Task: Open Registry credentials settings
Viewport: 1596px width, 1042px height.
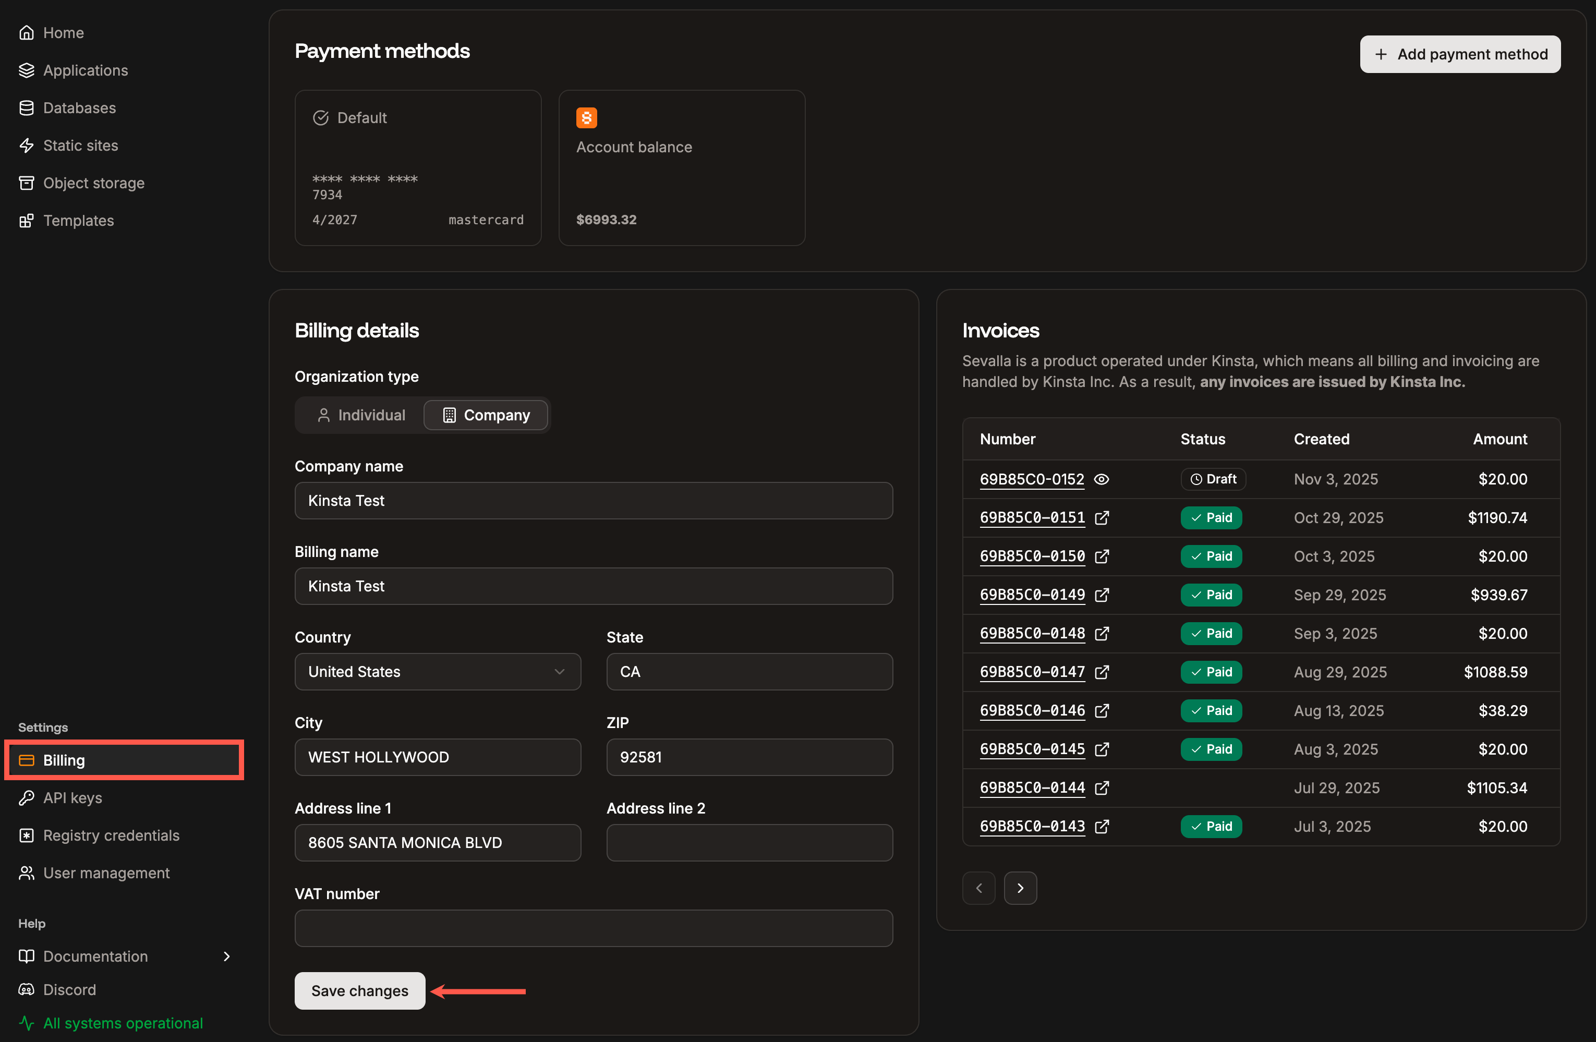Action: click(x=111, y=835)
